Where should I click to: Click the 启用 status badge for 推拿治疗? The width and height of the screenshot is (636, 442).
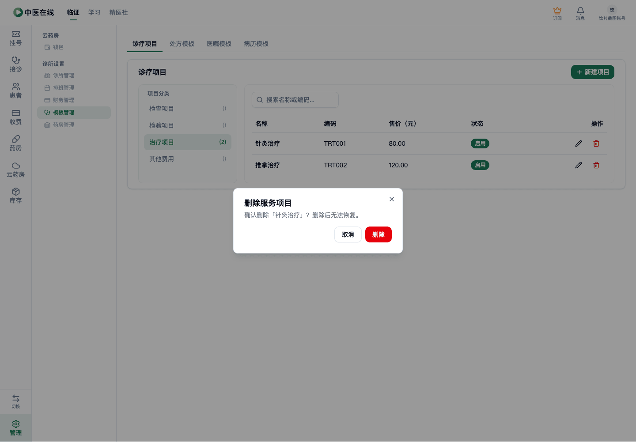click(x=480, y=165)
